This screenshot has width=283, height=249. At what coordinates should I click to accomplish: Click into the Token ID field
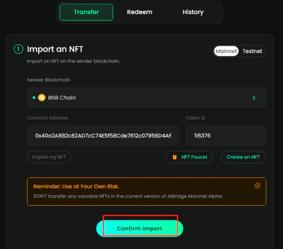tap(226, 136)
